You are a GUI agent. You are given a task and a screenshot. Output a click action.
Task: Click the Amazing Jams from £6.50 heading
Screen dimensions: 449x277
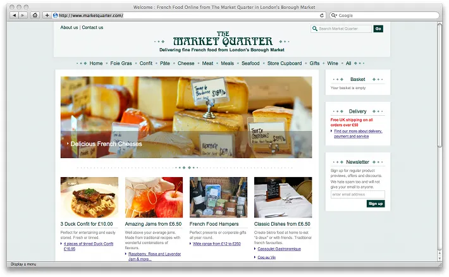click(x=153, y=224)
